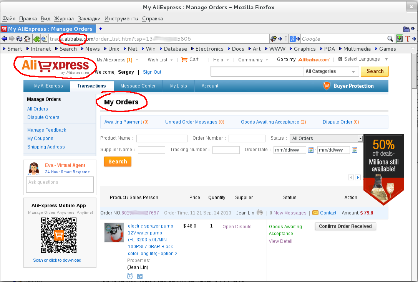Open new tab with the plus icon
The width and height of the screenshot is (418, 282).
101,29
